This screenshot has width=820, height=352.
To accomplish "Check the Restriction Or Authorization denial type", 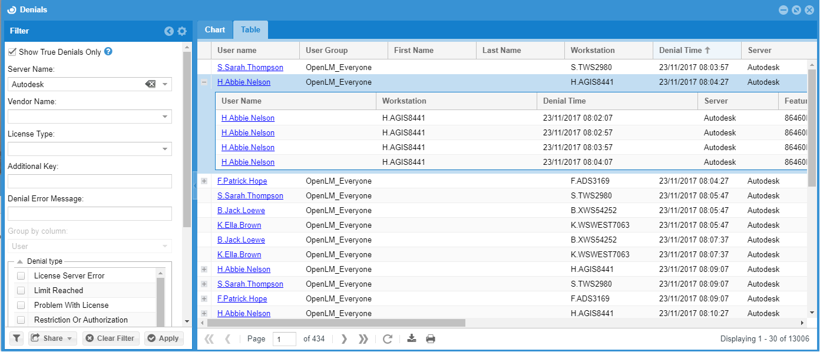I will click(21, 320).
